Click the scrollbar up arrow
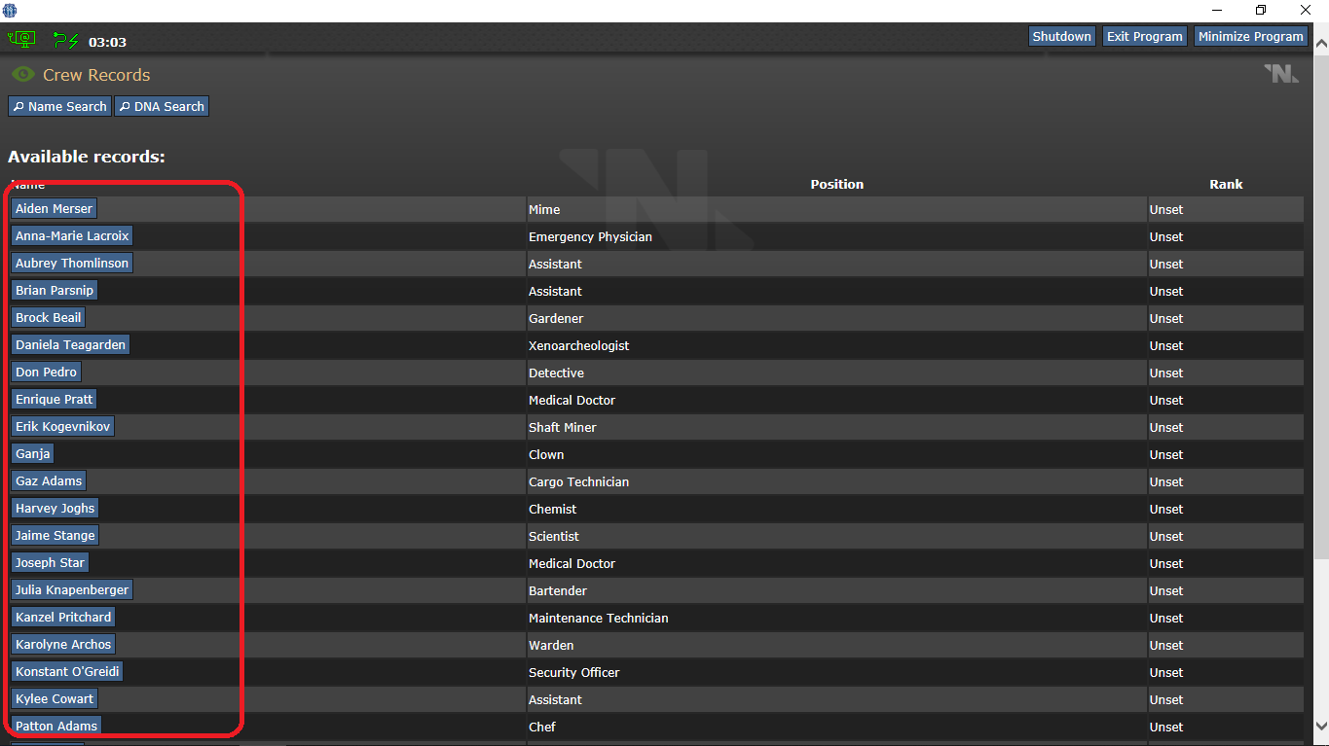 [x=1321, y=44]
